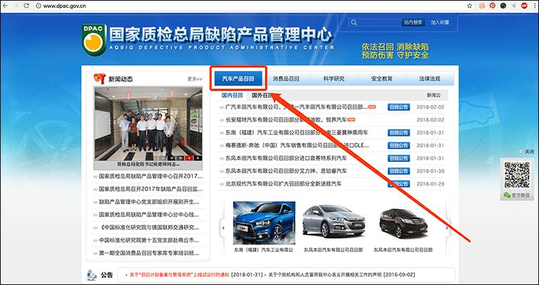
Task: Click the AdBlock Plus extension icon
Action: tap(524, 6)
